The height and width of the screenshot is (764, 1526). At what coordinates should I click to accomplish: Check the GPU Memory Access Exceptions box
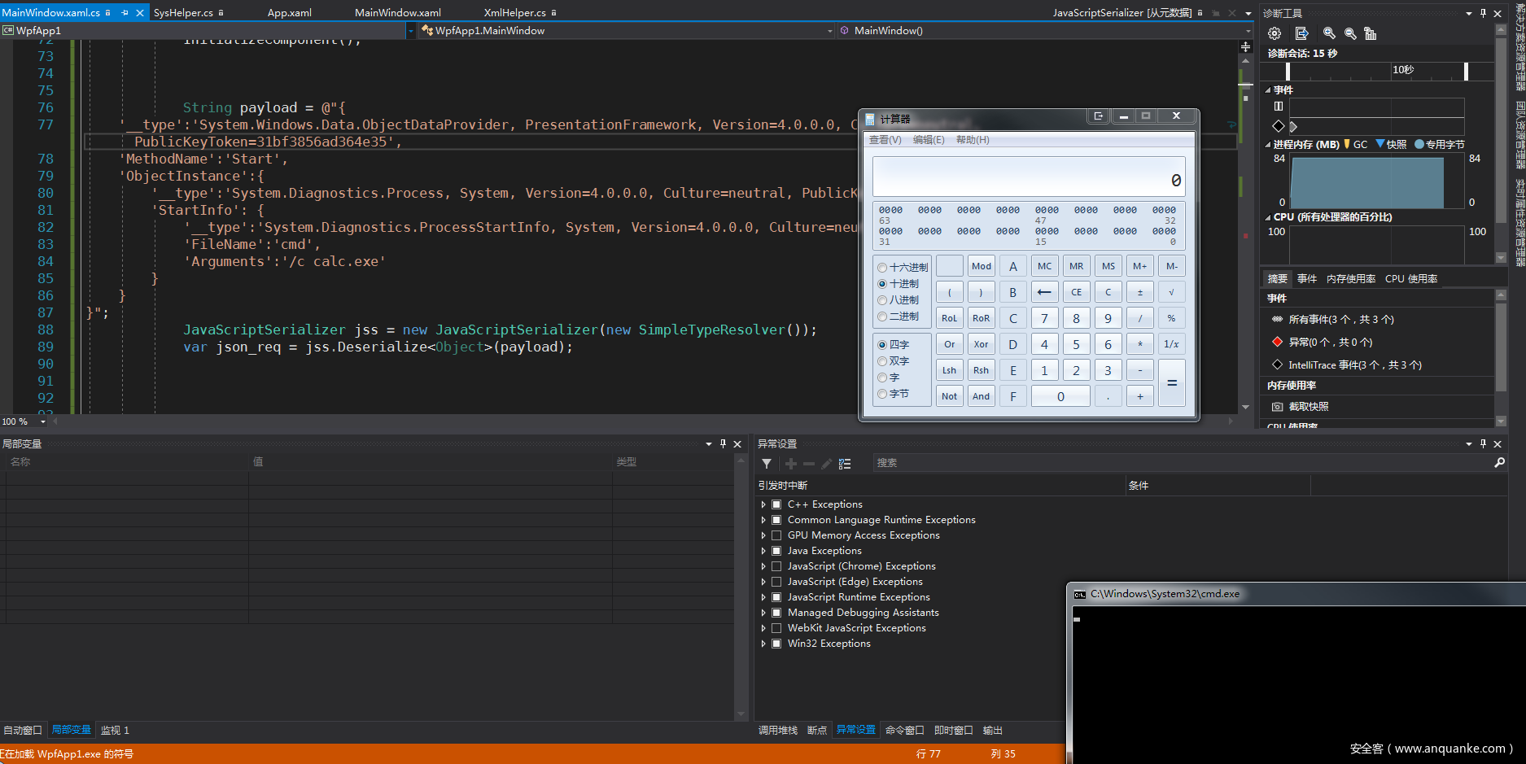click(x=776, y=535)
